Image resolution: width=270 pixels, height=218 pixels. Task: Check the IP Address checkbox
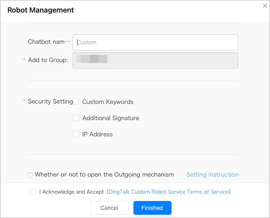[76, 134]
